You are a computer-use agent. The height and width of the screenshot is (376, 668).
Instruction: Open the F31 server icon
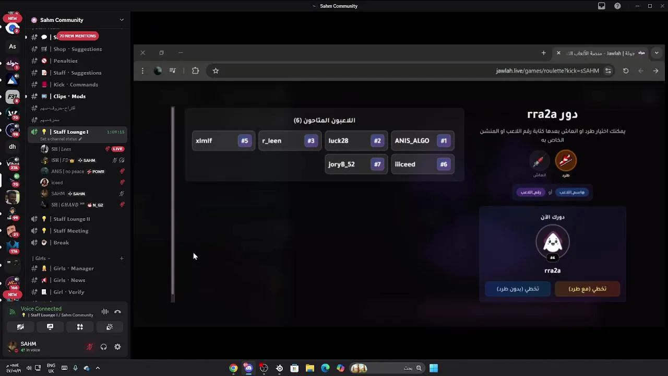tap(13, 97)
